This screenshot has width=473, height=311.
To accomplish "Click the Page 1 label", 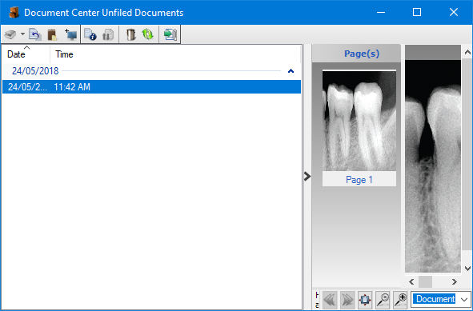I will 359,180.
